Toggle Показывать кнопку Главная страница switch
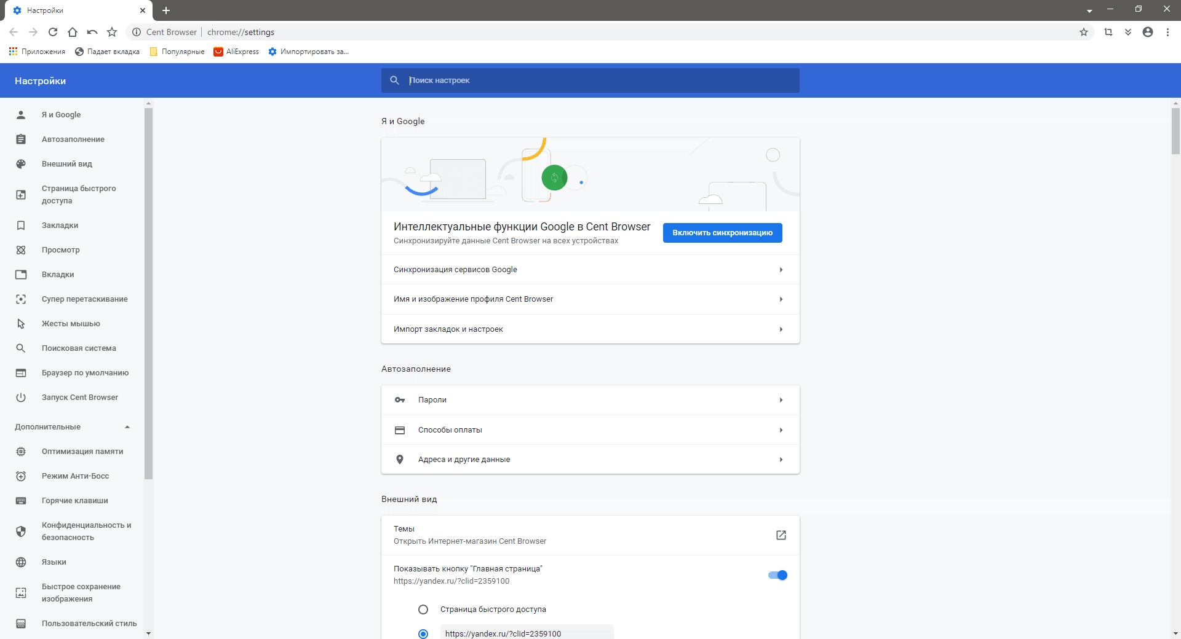Screen dimensions: 1181x639 pyautogui.click(x=777, y=575)
